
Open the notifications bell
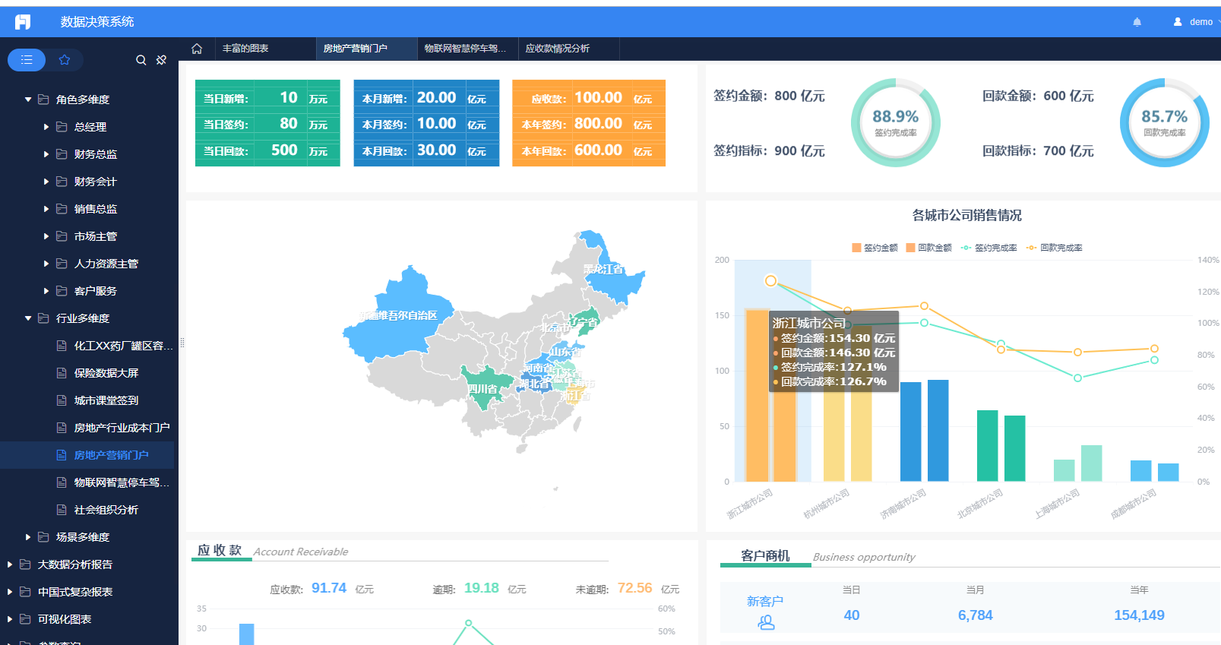(1137, 22)
